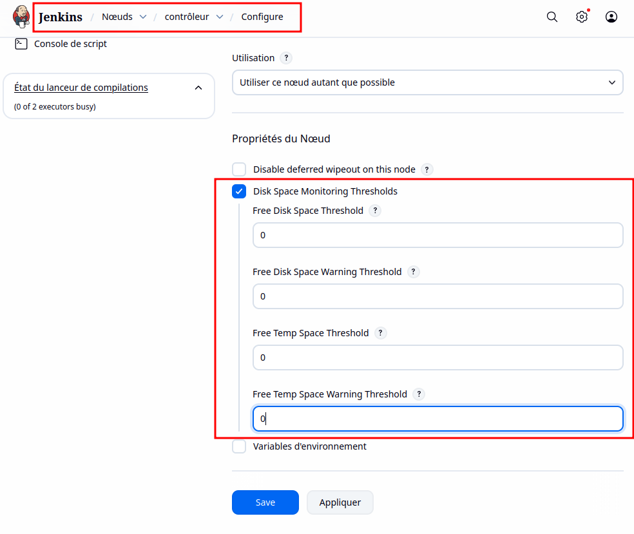Select the Configure breadcrumb item
This screenshot has width=634, height=534.
262,17
